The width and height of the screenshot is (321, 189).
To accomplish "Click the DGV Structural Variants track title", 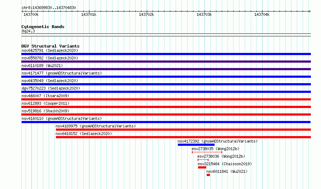I will click(x=50, y=46).
